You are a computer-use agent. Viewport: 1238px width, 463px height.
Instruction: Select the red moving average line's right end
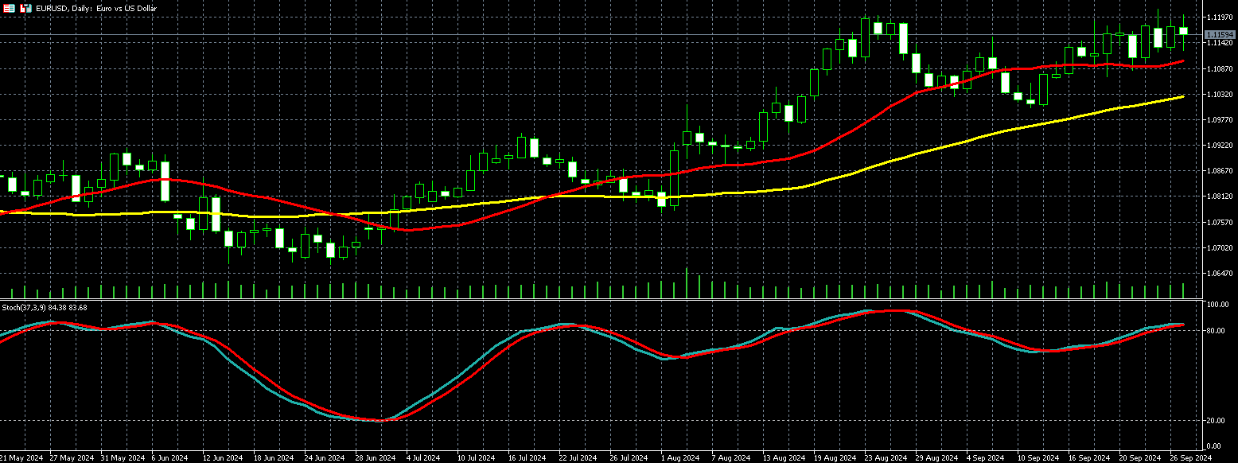click(1182, 61)
